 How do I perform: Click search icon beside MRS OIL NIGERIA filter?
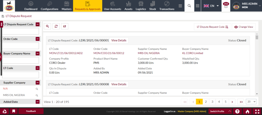pyautogui.click(x=37, y=96)
